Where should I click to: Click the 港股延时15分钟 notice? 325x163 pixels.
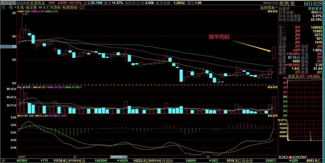(x=270, y=3)
